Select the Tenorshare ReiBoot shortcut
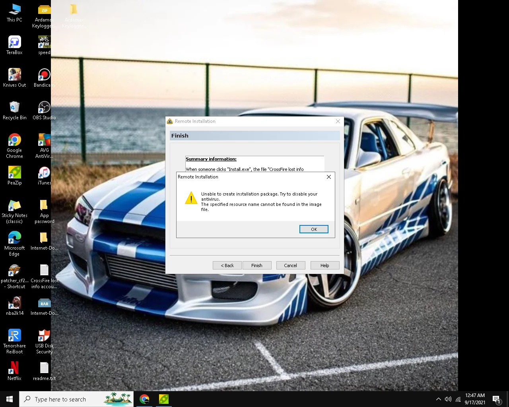509x407 pixels. coord(14,341)
